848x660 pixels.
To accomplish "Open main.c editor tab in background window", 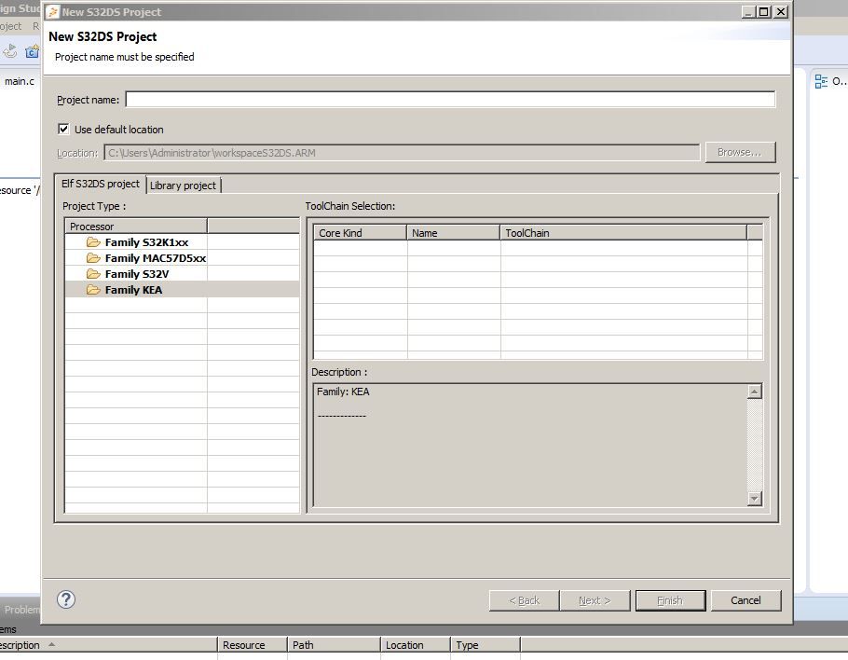I will (x=20, y=81).
